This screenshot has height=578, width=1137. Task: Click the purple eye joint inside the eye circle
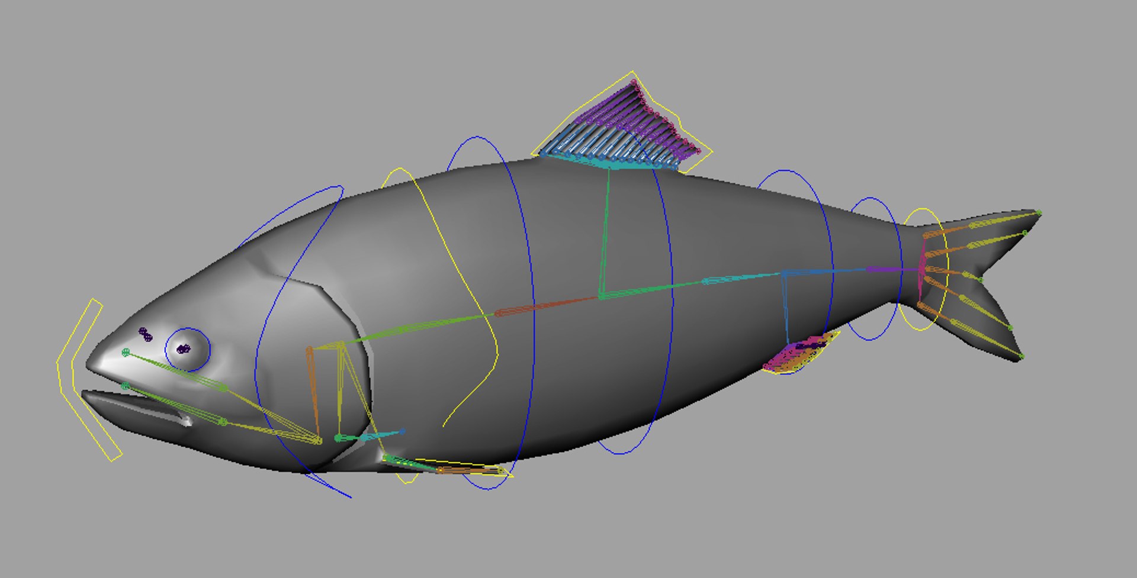(x=183, y=349)
